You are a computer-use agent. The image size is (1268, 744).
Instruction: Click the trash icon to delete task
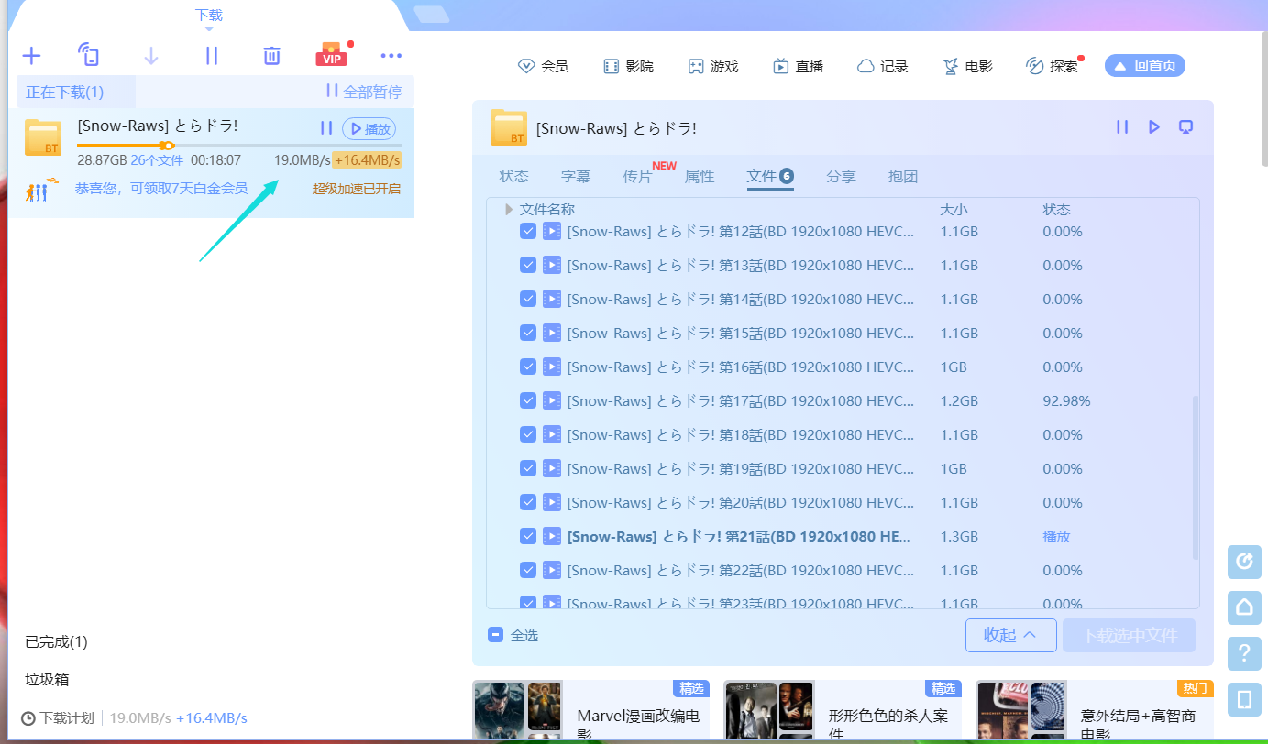pos(271,56)
